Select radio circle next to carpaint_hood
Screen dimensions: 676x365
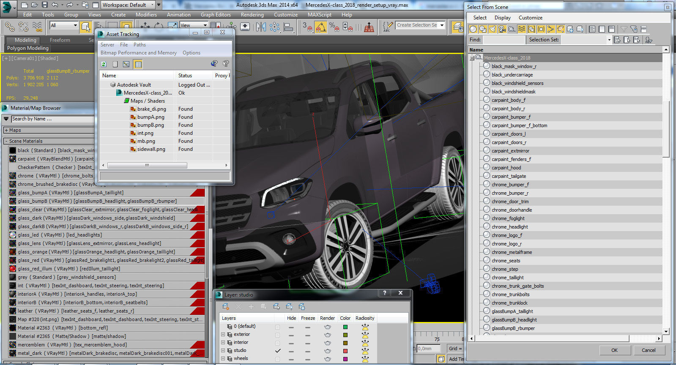click(487, 167)
